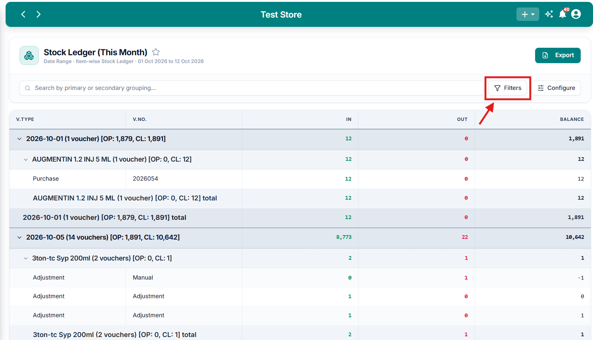The width and height of the screenshot is (593, 340).
Task: Open the Filters panel
Action: click(507, 88)
